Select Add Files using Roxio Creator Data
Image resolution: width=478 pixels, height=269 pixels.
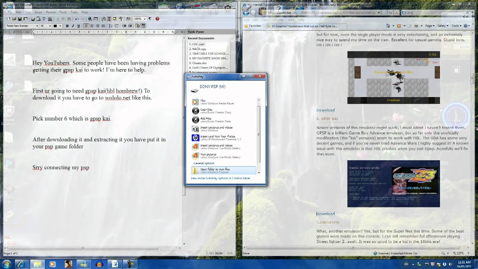[224, 120]
